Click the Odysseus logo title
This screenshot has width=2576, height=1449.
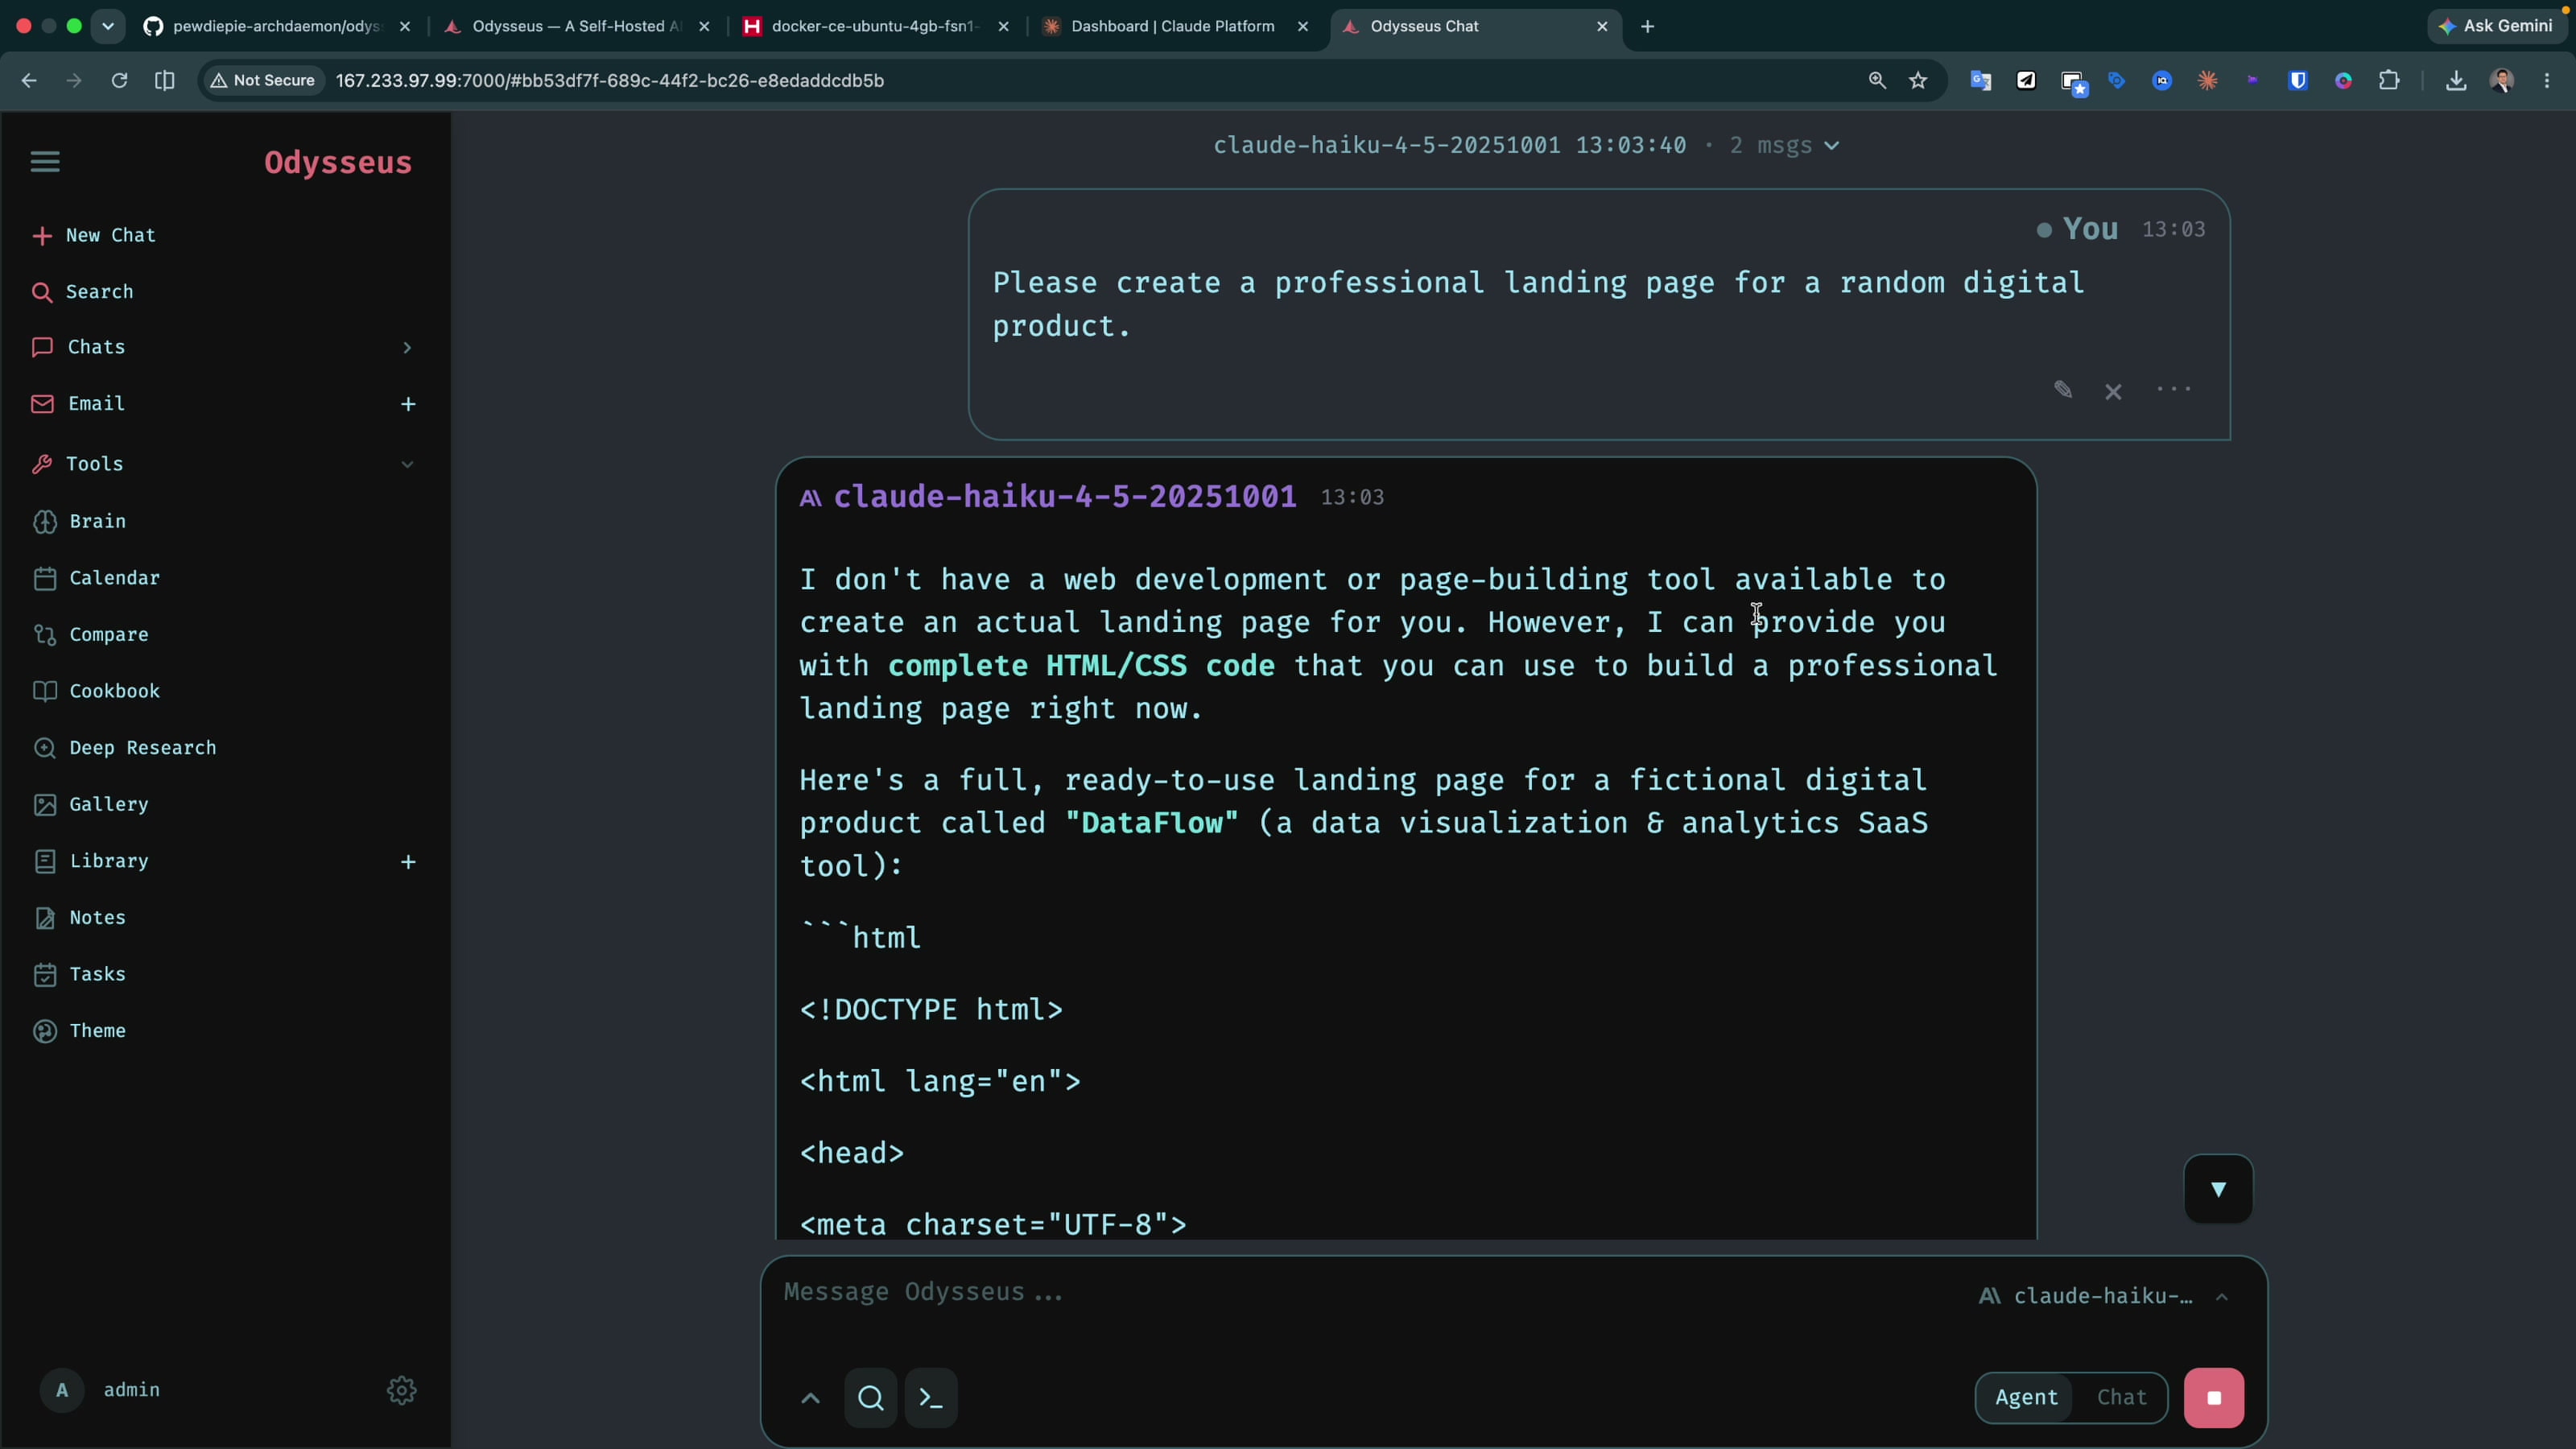pos(337,162)
